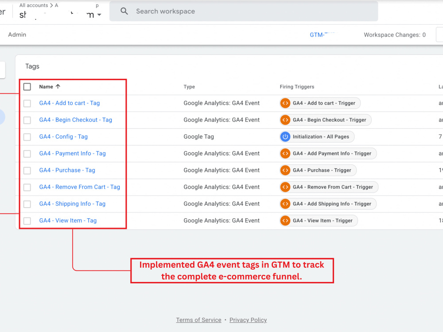
Task: Check the GA4 - Shipping Info row
Action: tap(27, 204)
